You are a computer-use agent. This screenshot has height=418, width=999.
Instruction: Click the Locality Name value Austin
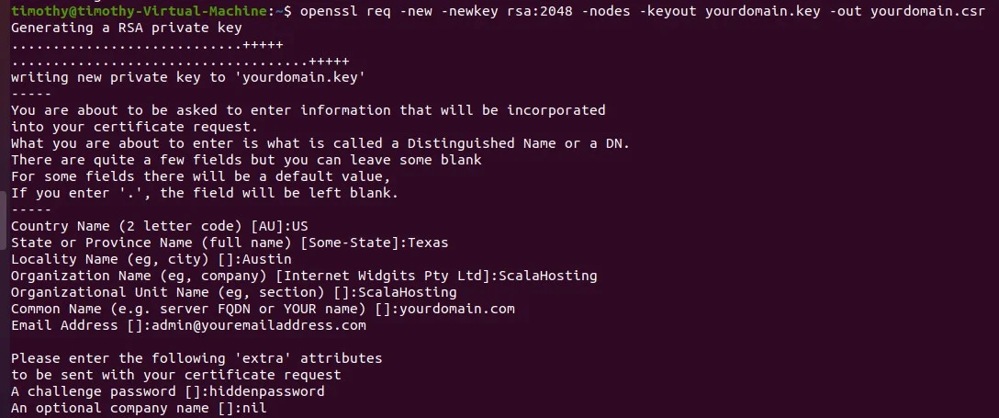pos(265,259)
